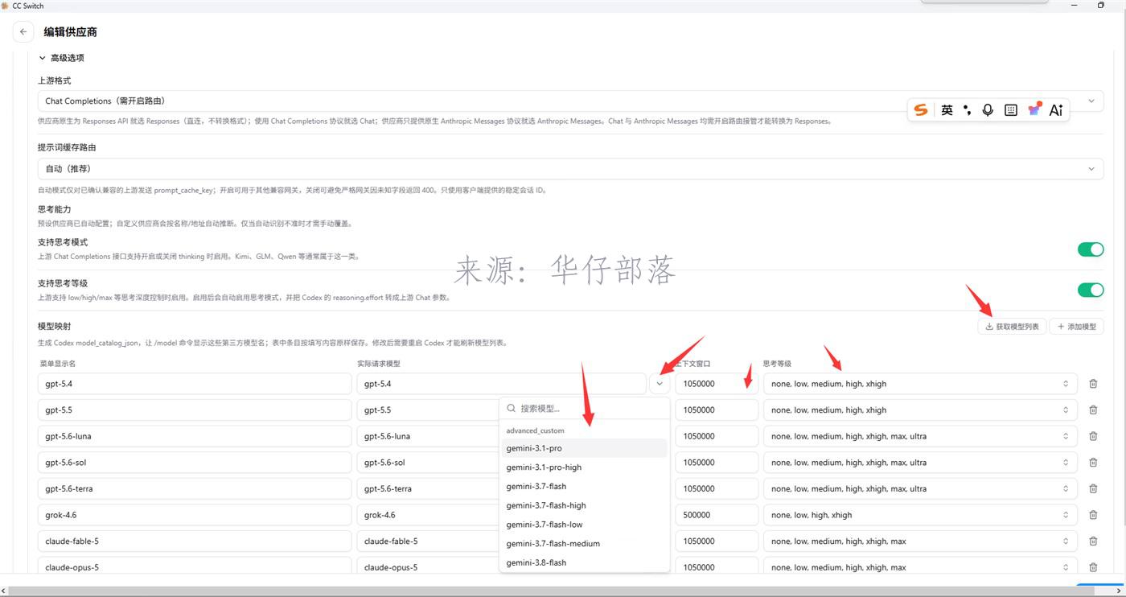The image size is (1126, 597).
Task: Click trash icon for gpt-5.6-luna row
Action: pos(1093,436)
